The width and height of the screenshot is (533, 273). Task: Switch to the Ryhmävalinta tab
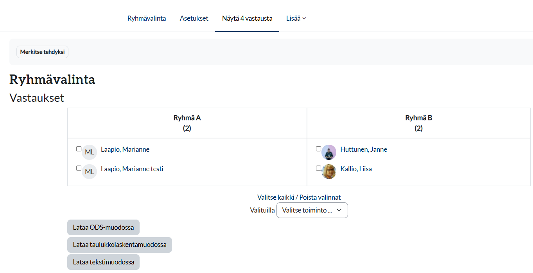point(147,18)
